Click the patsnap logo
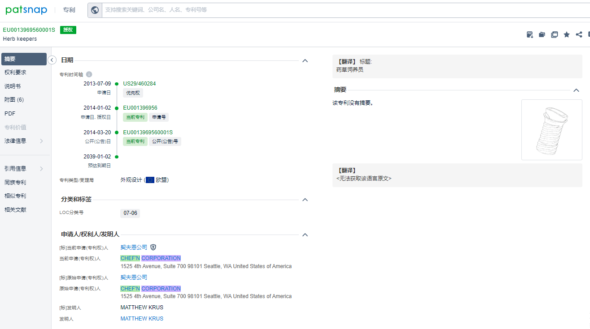The width and height of the screenshot is (590, 329). (x=26, y=10)
